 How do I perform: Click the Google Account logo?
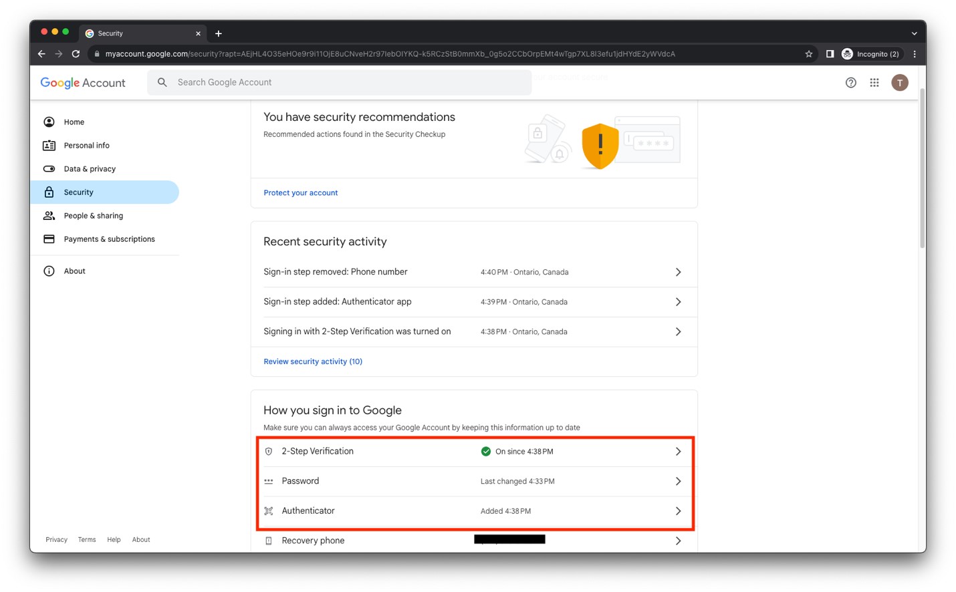(83, 83)
